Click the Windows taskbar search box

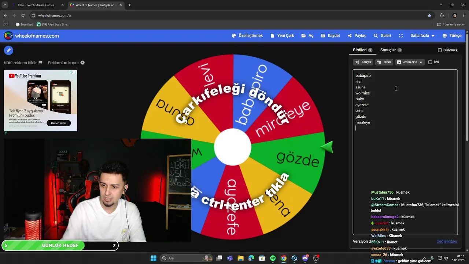pyautogui.click(x=187, y=258)
